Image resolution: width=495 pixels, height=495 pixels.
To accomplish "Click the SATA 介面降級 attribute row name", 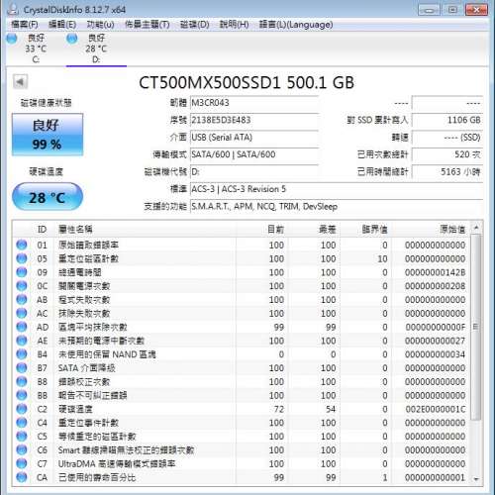I will point(87,368).
